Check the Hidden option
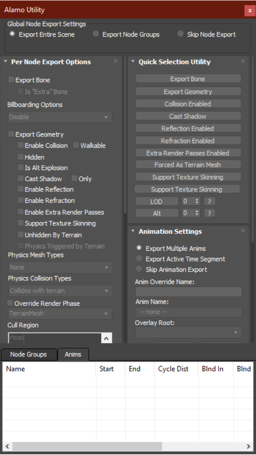Screen dimensions: 256x455 20,157
